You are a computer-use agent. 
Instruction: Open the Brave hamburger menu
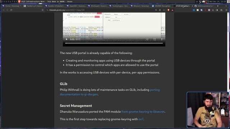pos(226,10)
